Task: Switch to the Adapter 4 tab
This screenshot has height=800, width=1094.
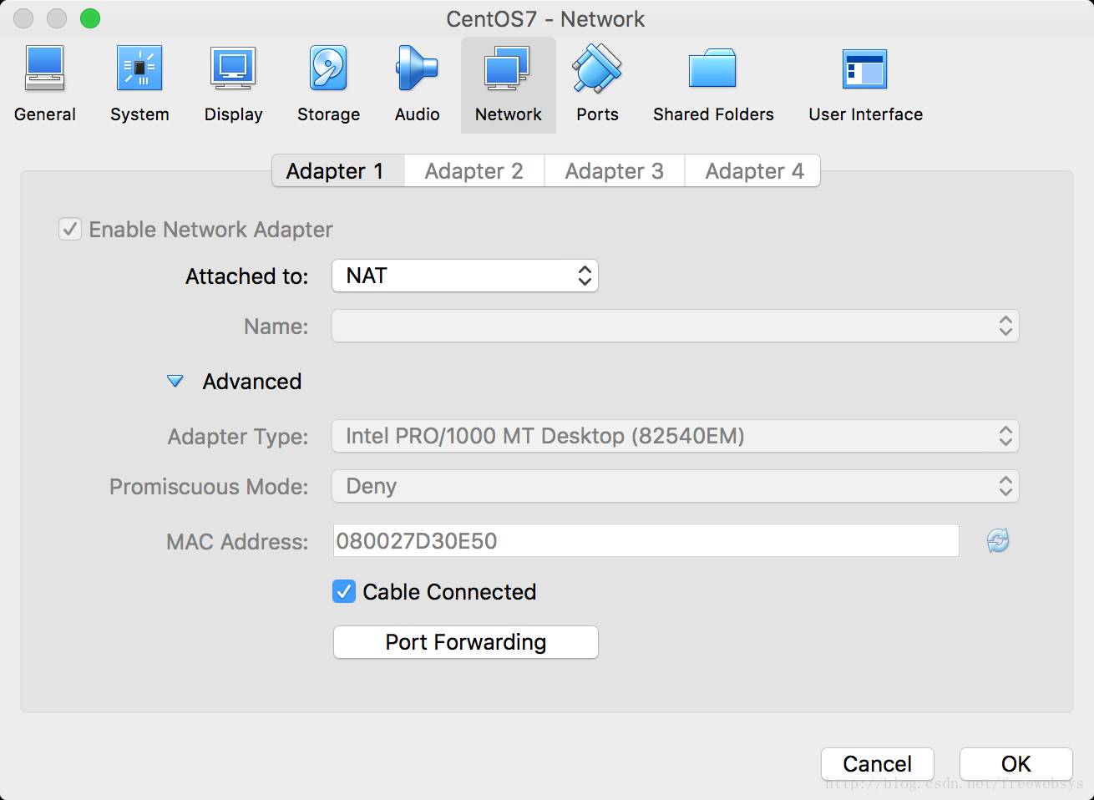Action: 753,170
